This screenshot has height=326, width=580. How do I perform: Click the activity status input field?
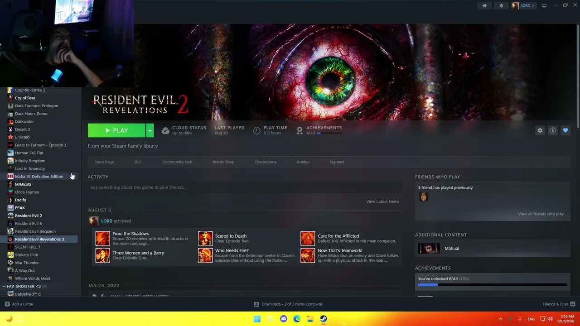(245, 187)
